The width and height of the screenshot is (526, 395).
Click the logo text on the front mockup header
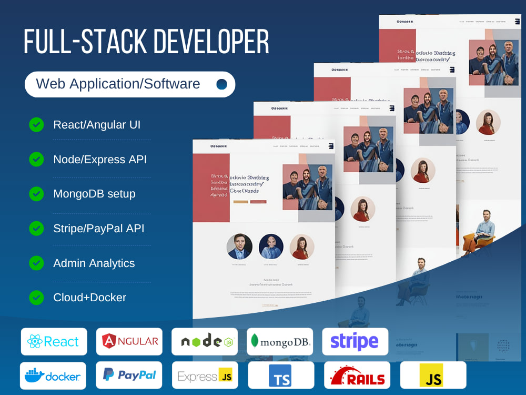(218, 146)
